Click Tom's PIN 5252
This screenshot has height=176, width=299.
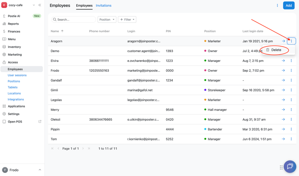coord(170,139)
